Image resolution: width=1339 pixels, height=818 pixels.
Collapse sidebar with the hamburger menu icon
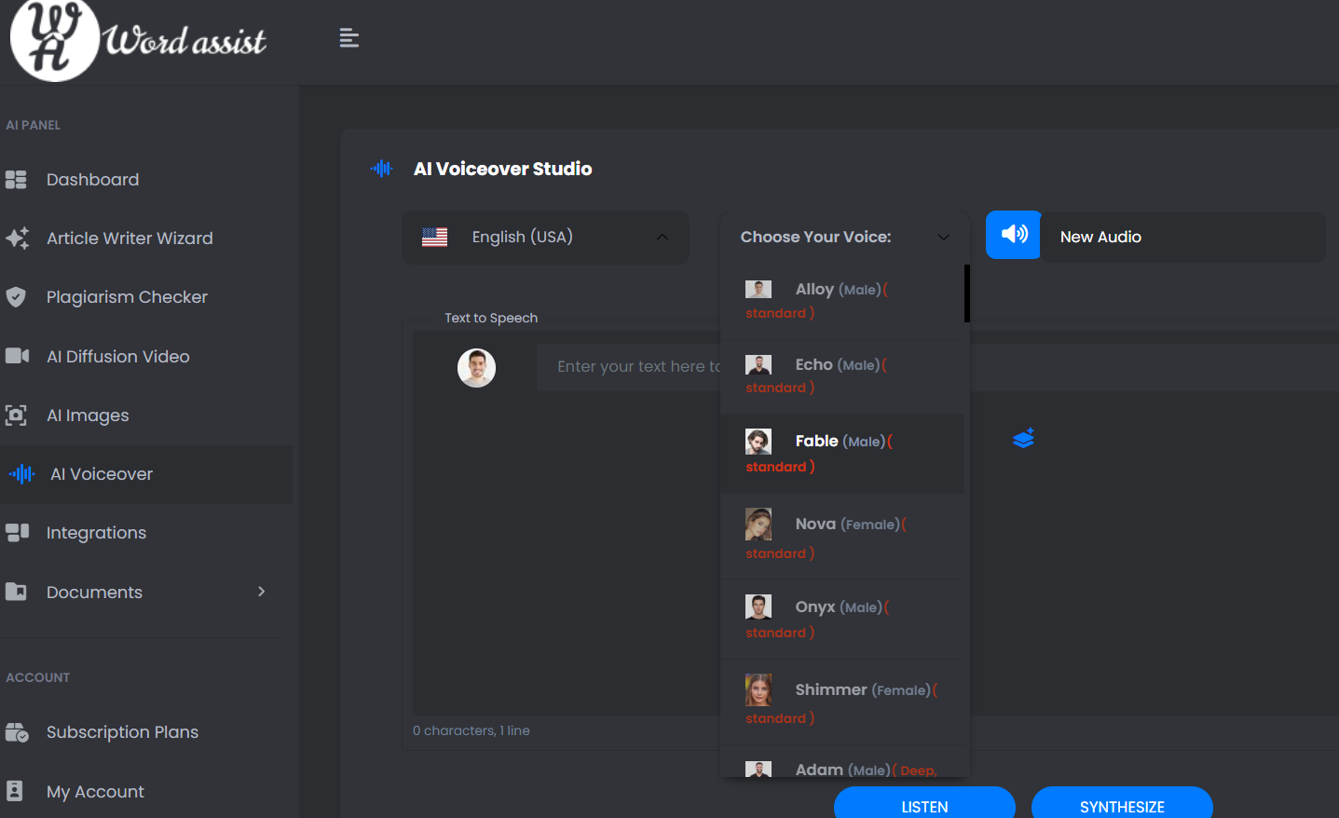[349, 38]
